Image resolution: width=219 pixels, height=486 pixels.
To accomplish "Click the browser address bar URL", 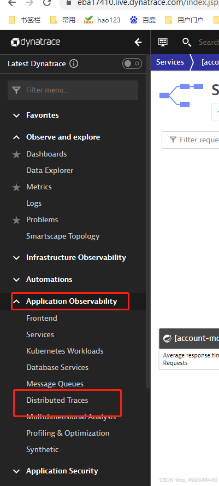I will (147, 3).
